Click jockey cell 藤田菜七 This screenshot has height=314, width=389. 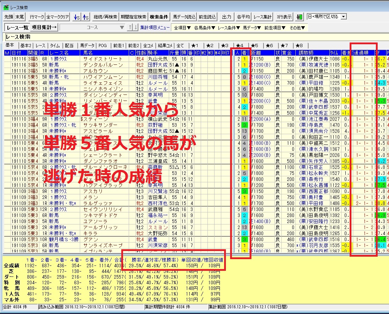coord(157,71)
